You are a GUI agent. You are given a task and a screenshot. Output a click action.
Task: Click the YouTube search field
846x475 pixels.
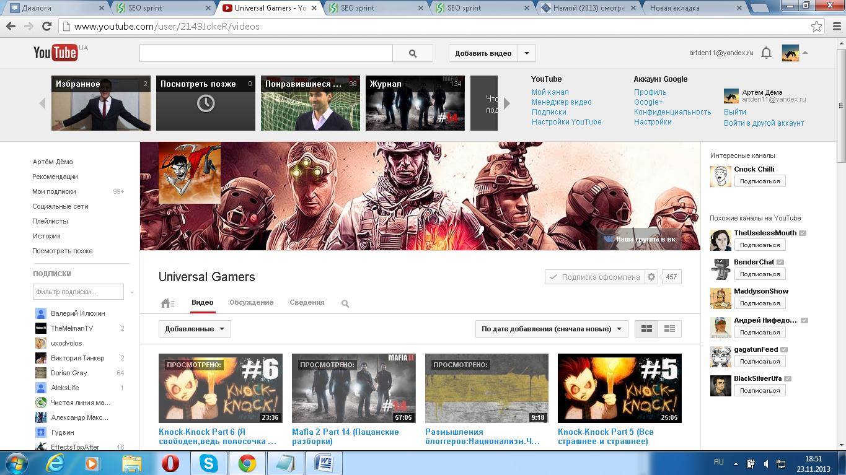(x=266, y=53)
